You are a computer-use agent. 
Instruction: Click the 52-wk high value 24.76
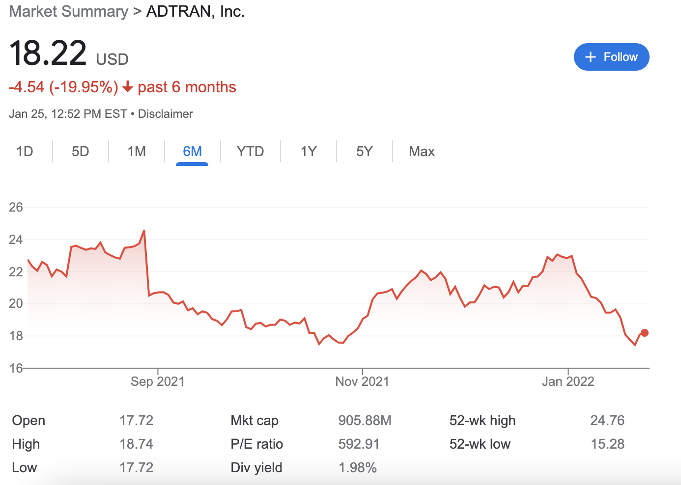[x=607, y=421]
